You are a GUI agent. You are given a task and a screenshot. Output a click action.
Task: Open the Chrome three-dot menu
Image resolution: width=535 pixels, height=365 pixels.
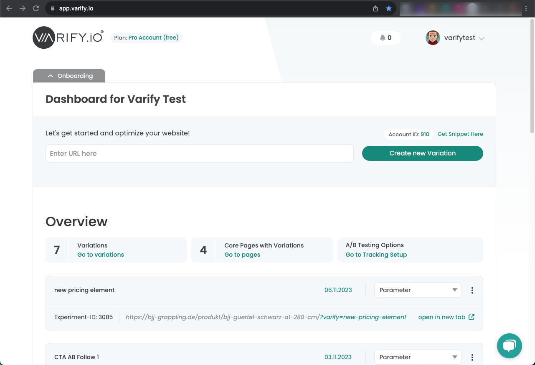coord(526,8)
